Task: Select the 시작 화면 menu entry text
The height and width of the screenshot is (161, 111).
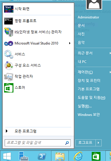Action: point(22,9)
